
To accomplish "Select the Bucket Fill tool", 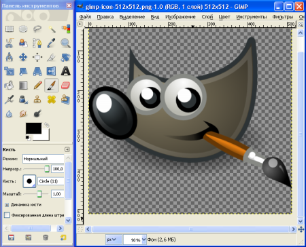I will coord(10,85).
